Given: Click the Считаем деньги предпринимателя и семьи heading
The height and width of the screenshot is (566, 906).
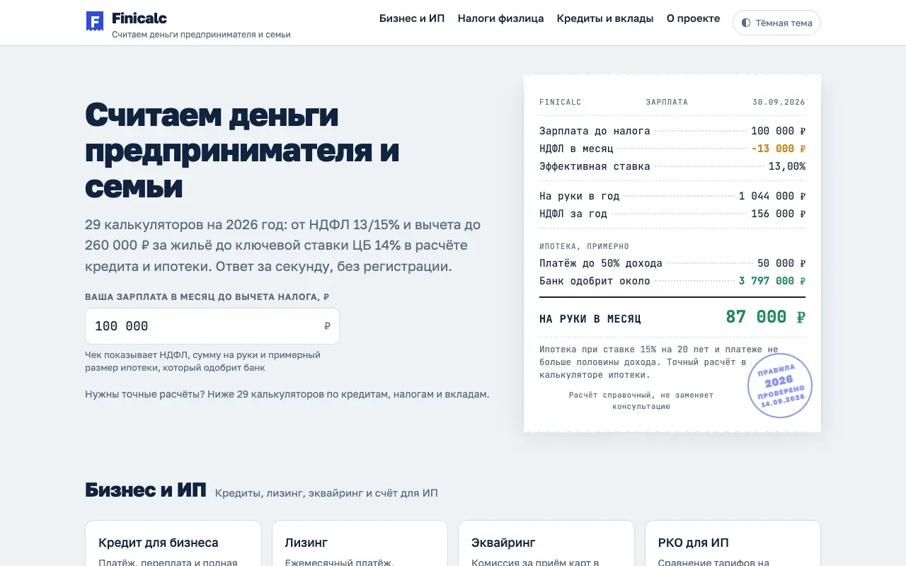Looking at the screenshot, I should click(242, 151).
